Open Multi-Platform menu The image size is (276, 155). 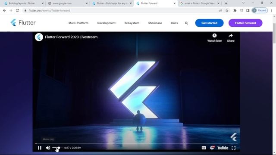(x=78, y=23)
